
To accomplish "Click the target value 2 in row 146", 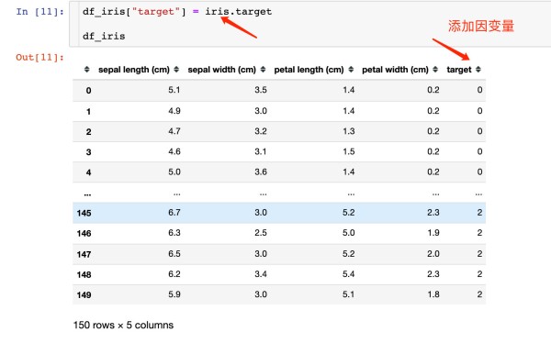I will (479, 233).
